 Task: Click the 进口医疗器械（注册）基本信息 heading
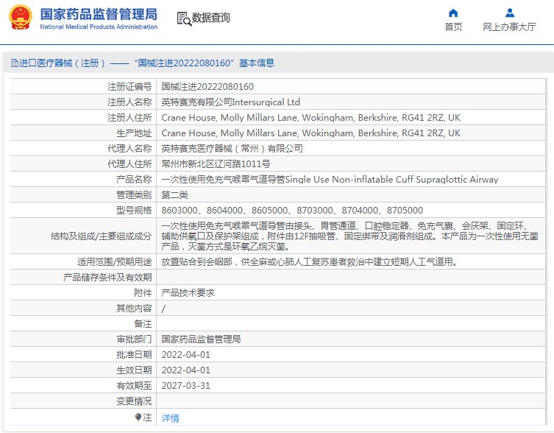tap(143, 63)
